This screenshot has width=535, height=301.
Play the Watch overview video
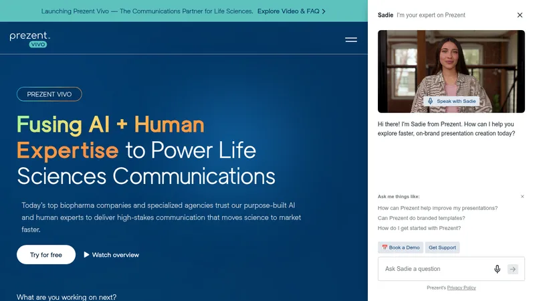pyautogui.click(x=112, y=255)
